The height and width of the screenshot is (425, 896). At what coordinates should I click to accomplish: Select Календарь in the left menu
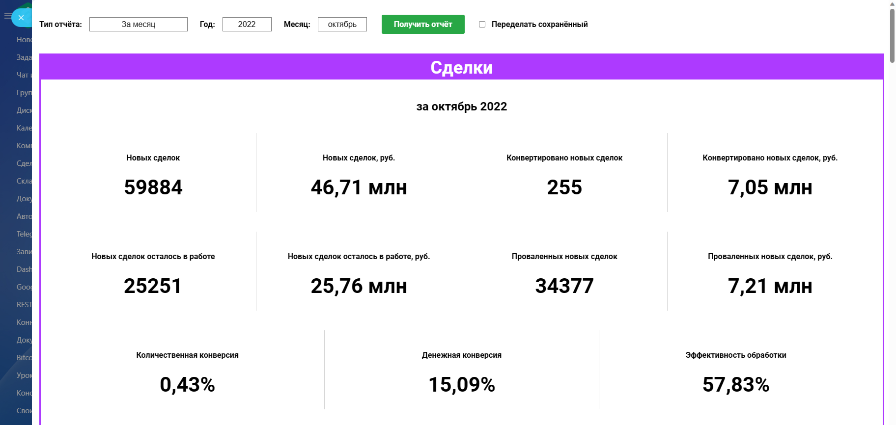(24, 128)
